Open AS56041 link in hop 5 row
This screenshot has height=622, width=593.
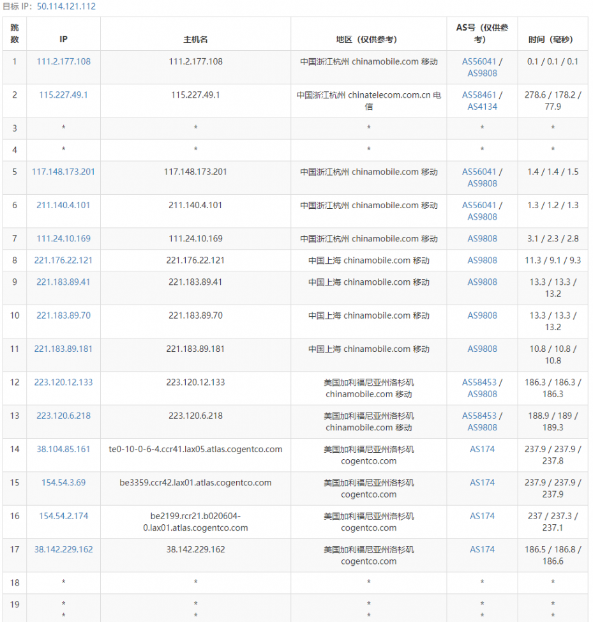(x=479, y=172)
